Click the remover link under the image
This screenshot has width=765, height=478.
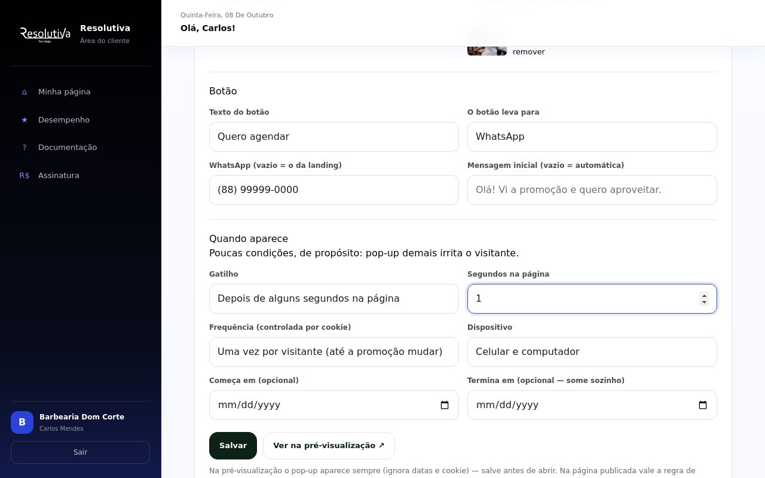pos(529,52)
